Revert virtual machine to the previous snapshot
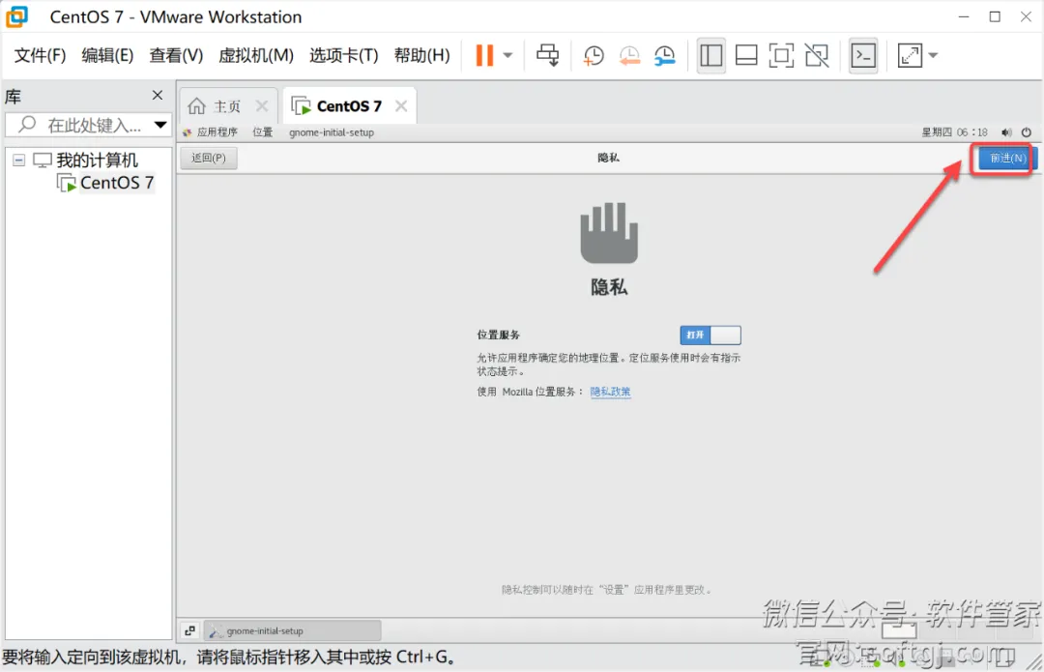The image size is (1044, 672). pos(629,55)
